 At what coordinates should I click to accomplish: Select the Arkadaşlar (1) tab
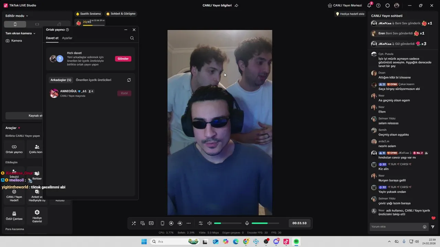[x=61, y=80]
